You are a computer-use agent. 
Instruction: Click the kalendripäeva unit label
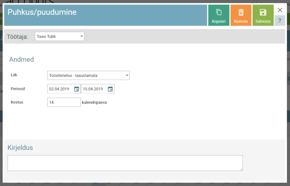[x=94, y=102]
